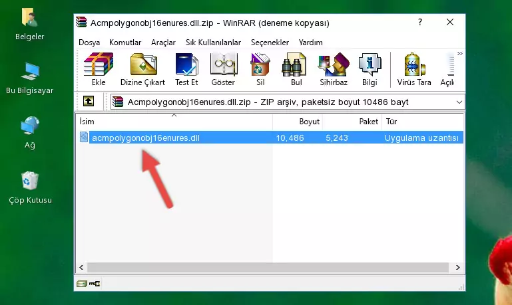Open the Sık Kullanılanlar menu
Screen dimensions: 512x305
(x=213, y=43)
